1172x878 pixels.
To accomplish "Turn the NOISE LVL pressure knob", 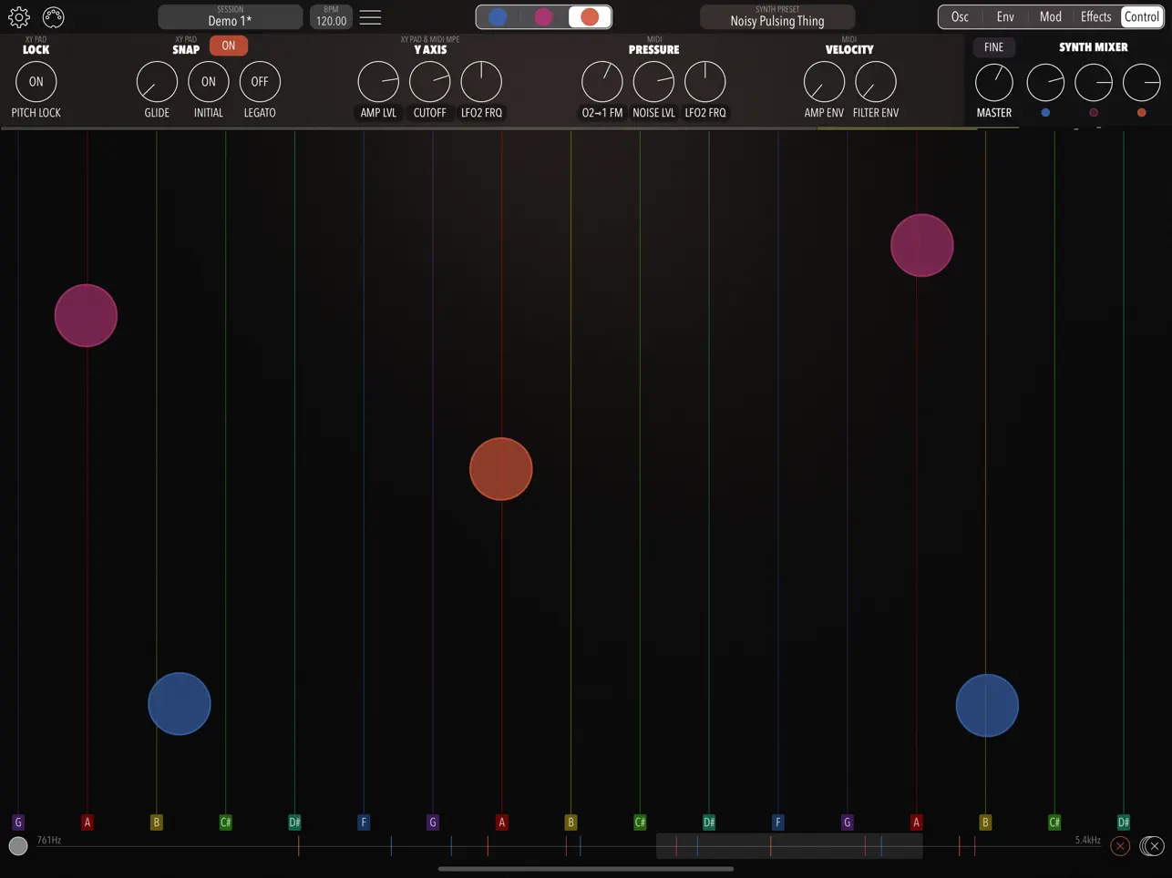I will pyautogui.click(x=653, y=82).
